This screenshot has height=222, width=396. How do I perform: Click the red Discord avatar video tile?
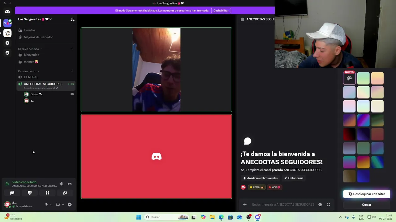pos(156,156)
